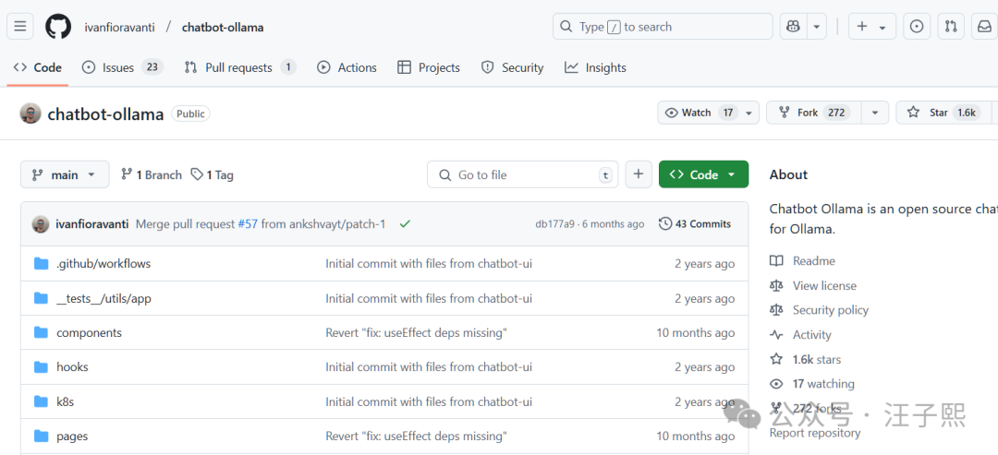Screen dimensions: 998x455
Task: Open the issues icon in header
Action: [x=916, y=27]
